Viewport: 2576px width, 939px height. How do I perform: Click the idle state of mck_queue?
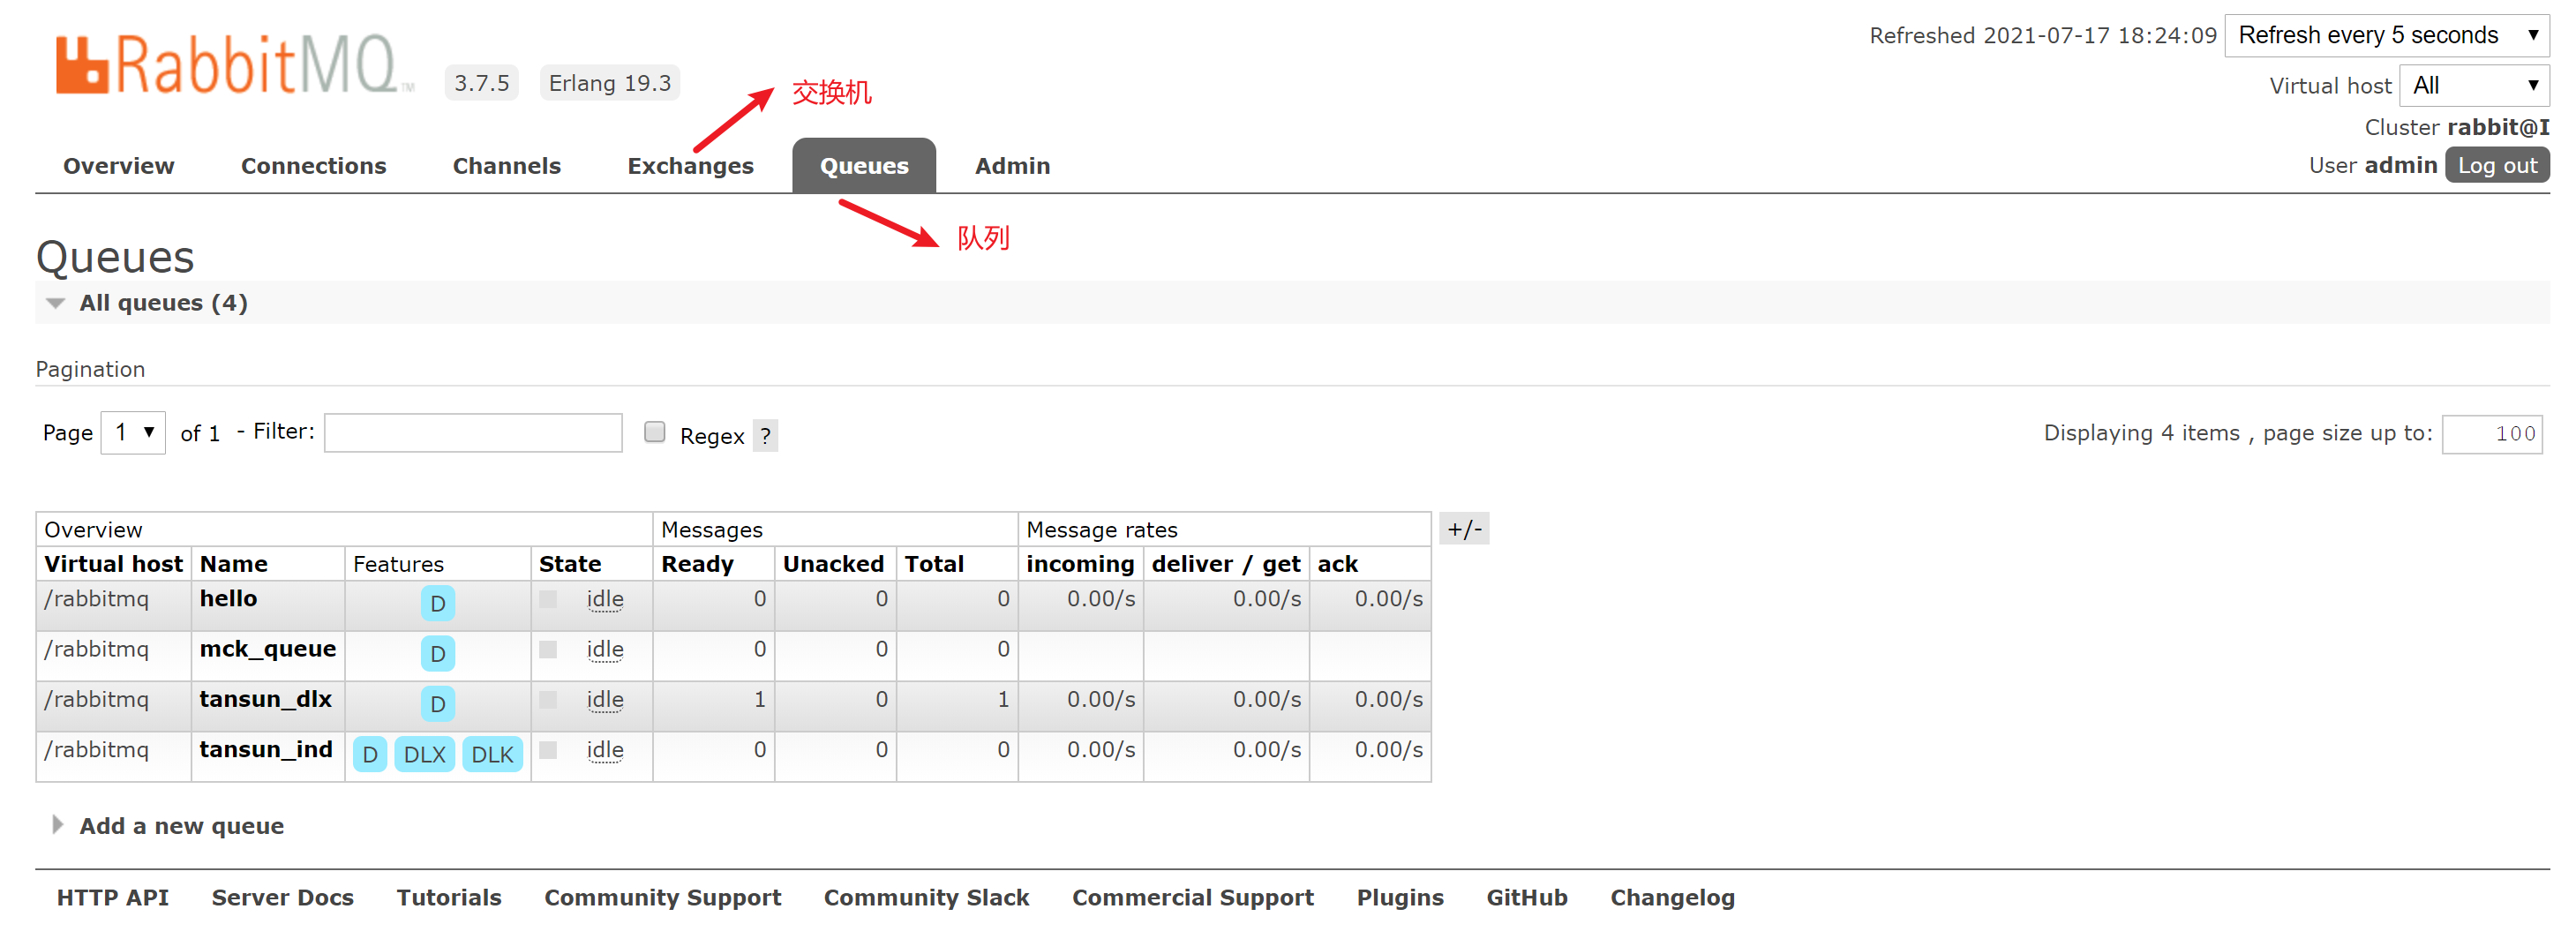pos(605,649)
